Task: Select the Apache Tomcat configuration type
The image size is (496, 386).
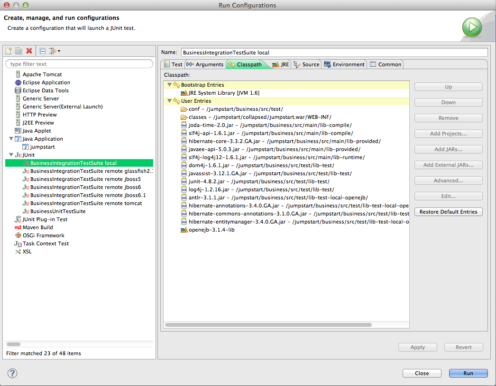Action: 42,74
